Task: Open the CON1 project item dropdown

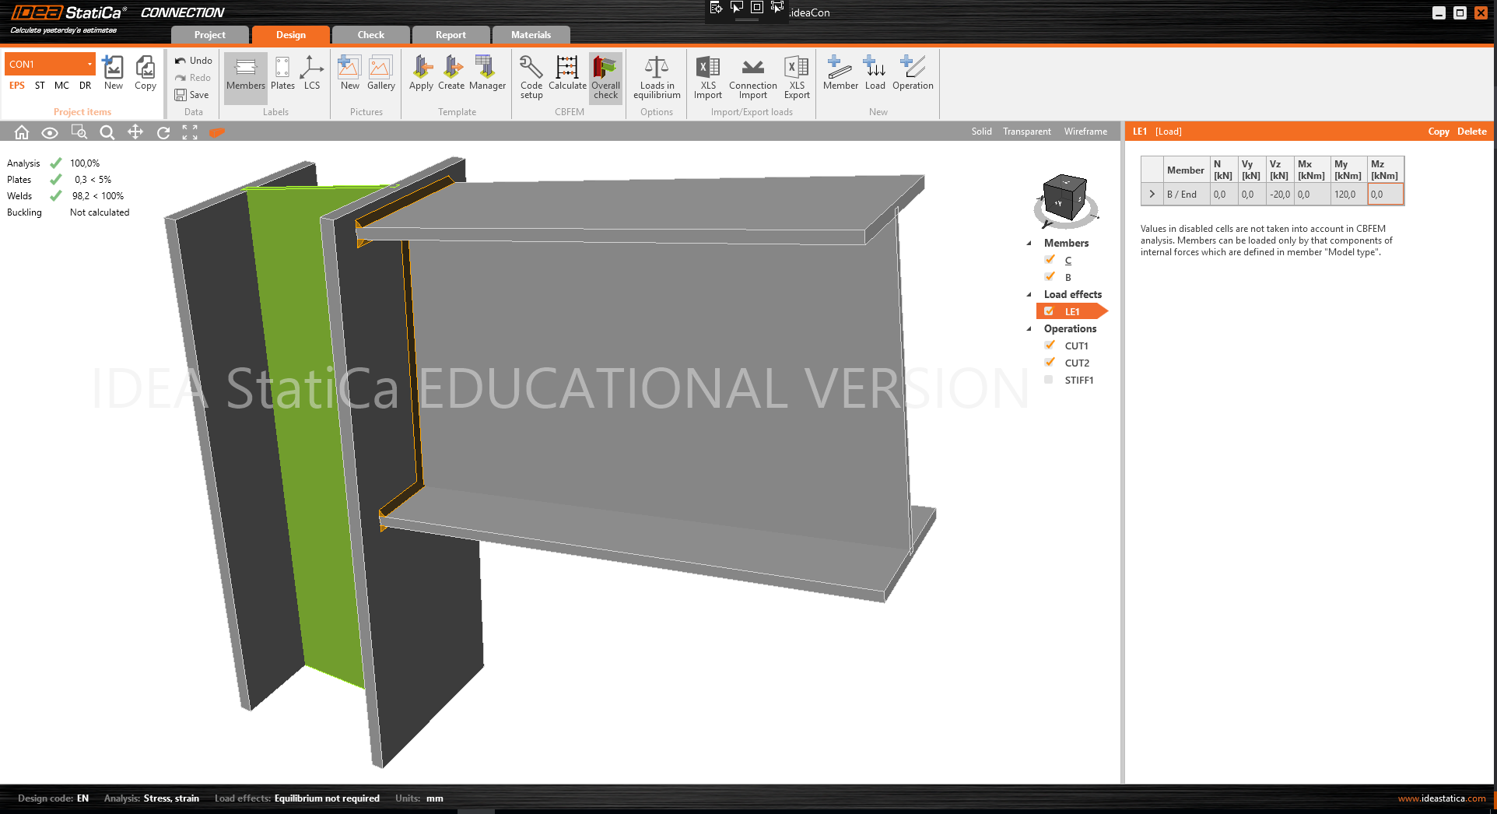Action: [89, 64]
